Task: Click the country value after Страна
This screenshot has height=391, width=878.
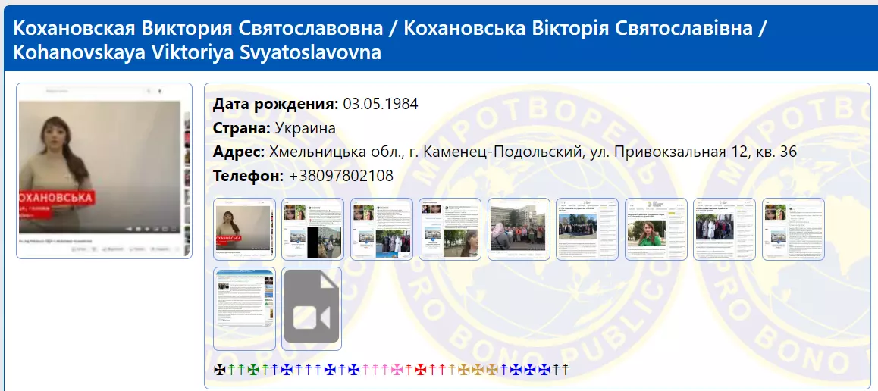Action: [305, 127]
